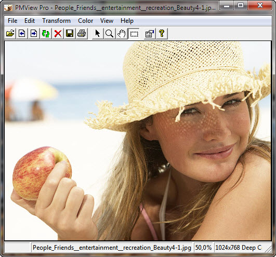276x257 pixels.
Task: Click the yellow question mark help icon
Action: (x=162, y=33)
